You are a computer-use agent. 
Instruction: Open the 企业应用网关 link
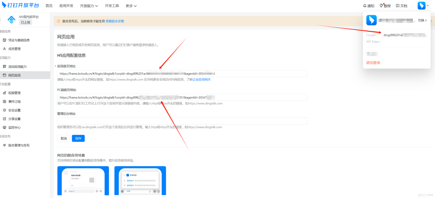[202, 80]
